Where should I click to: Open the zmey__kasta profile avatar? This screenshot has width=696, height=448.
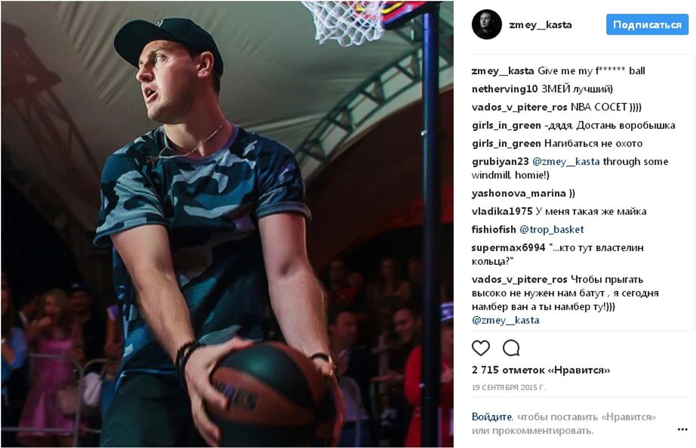click(x=487, y=24)
